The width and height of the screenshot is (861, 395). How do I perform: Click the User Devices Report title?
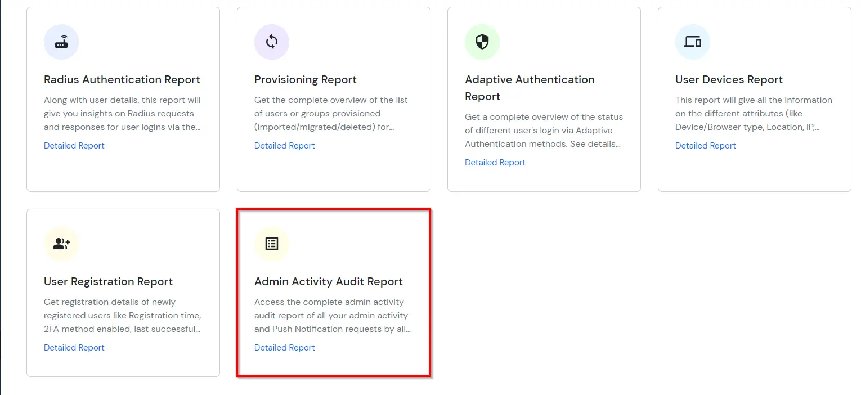click(729, 79)
